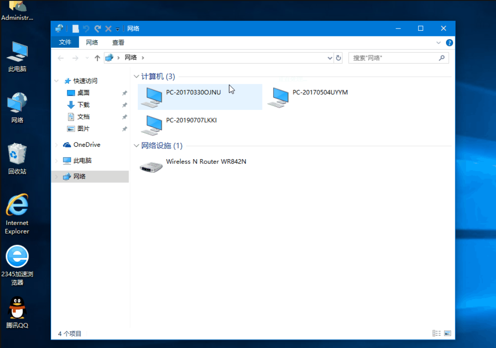Open the address bar history dropdown

tap(330, 58)
